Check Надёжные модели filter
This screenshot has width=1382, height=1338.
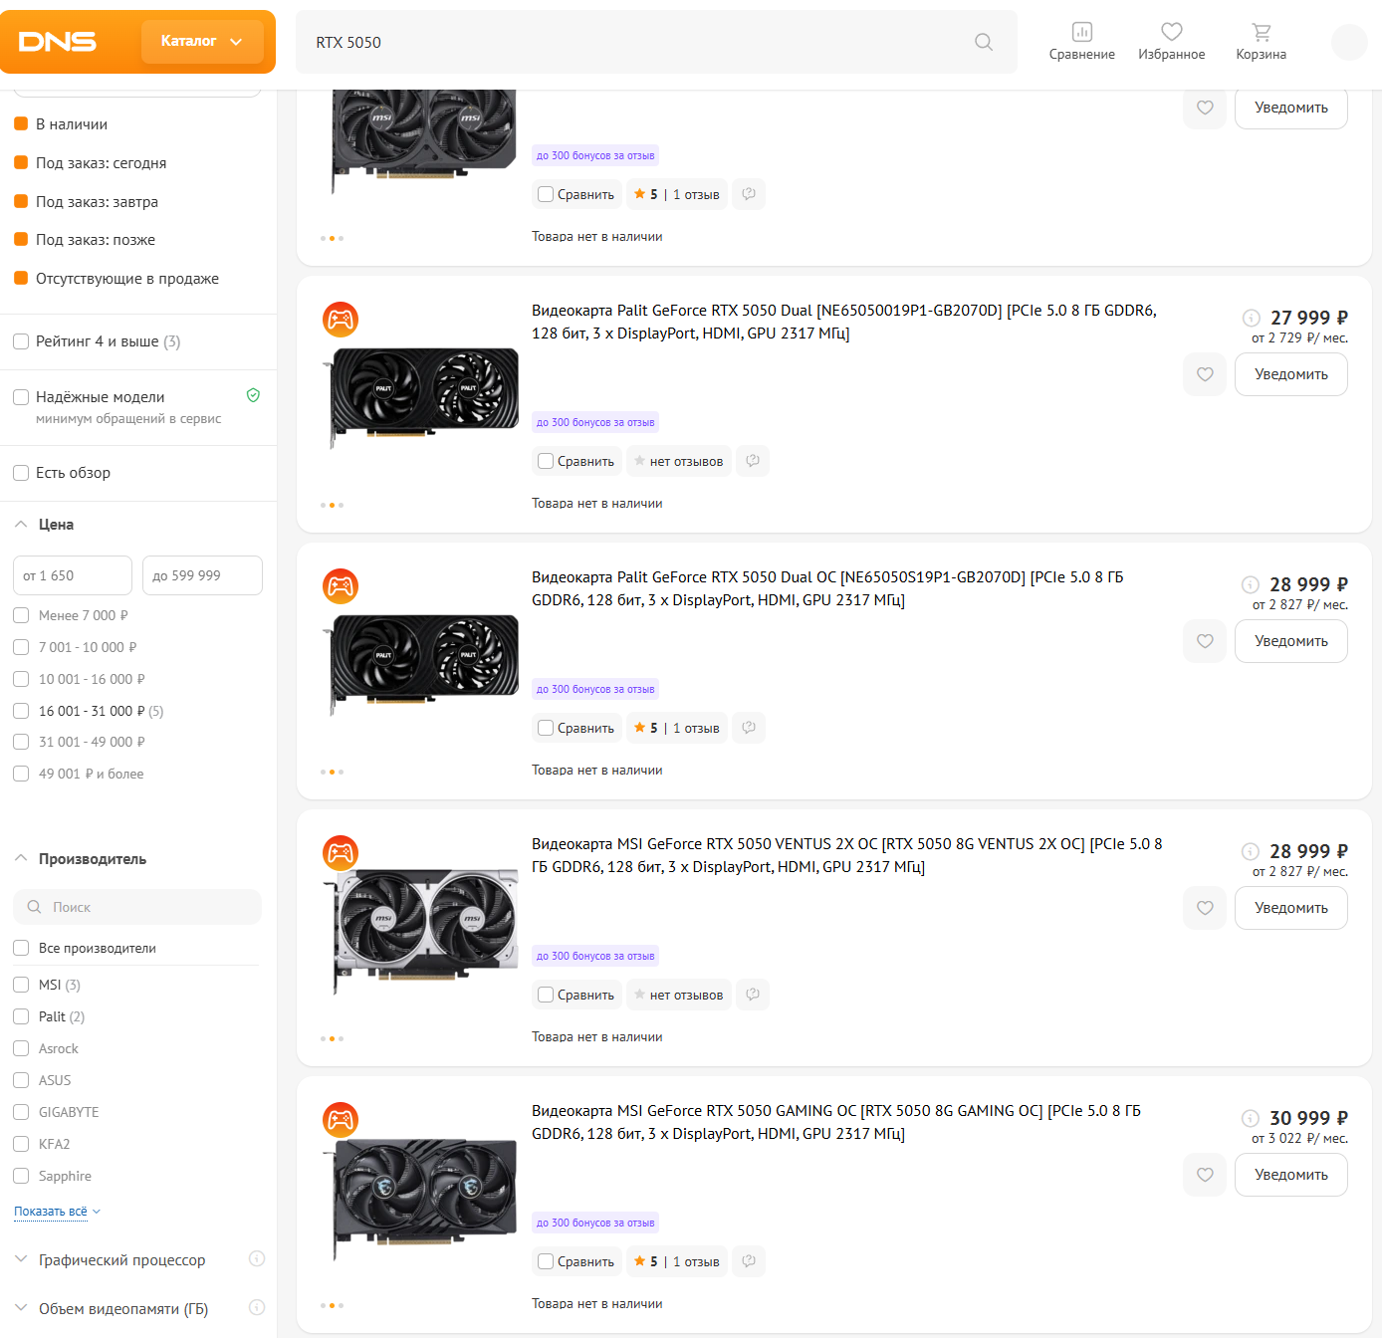pos(21,397)
